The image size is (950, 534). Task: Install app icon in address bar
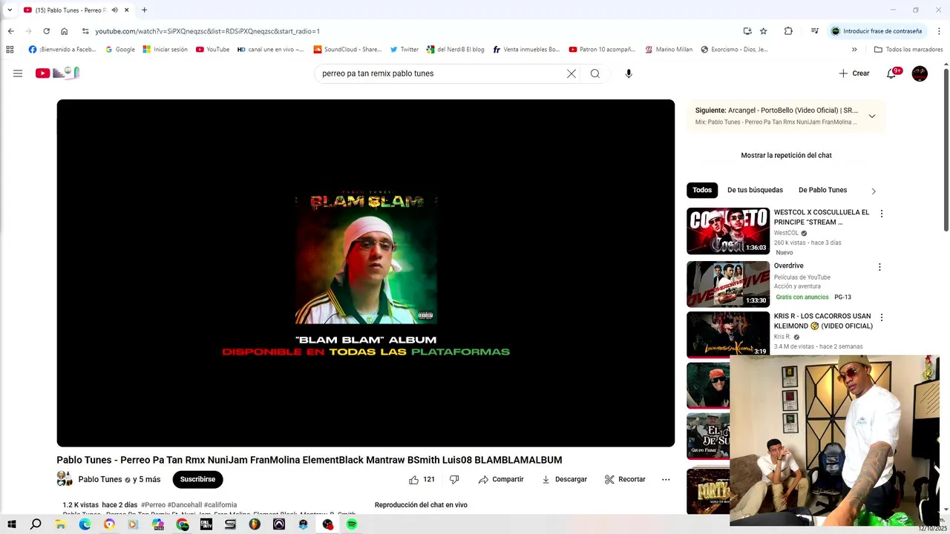pos(747,31)
